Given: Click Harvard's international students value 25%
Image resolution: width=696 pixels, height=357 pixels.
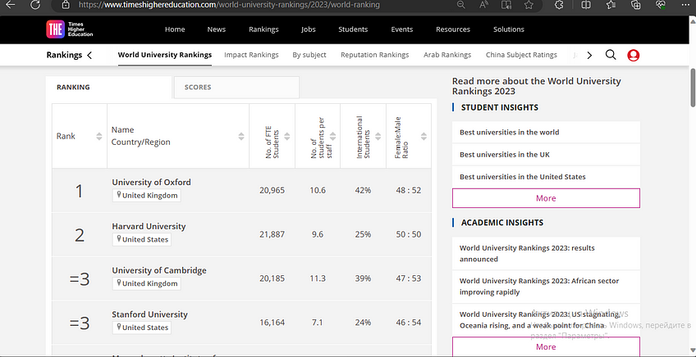Looking at the screenshot, I should [x=363, y=234].
